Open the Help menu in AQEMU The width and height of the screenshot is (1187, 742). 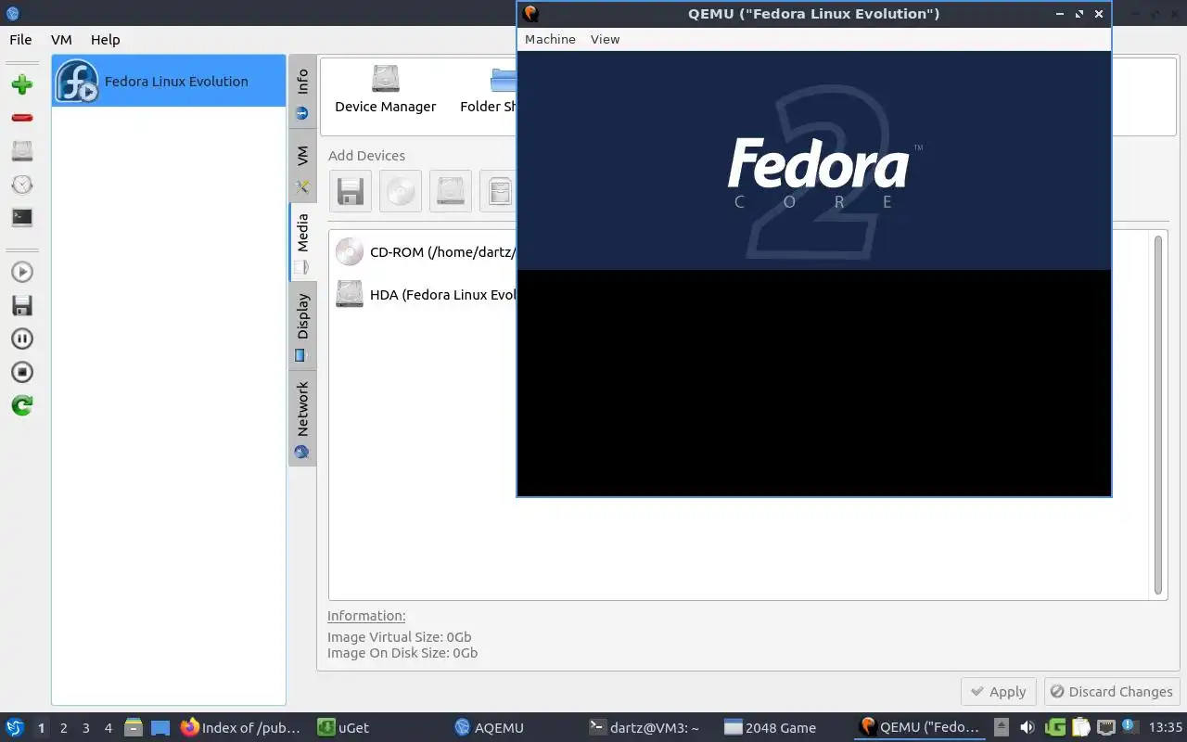tap(106, 40)
